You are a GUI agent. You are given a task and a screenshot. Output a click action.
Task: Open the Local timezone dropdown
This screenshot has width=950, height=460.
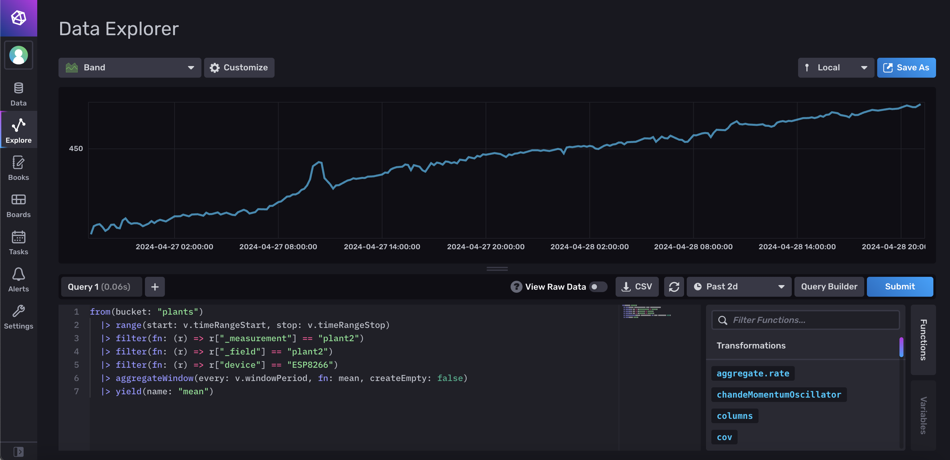tap(836, 67)
